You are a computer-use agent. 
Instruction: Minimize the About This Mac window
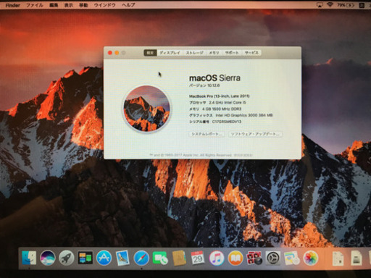pyautogui.click(x=117, y=53)
